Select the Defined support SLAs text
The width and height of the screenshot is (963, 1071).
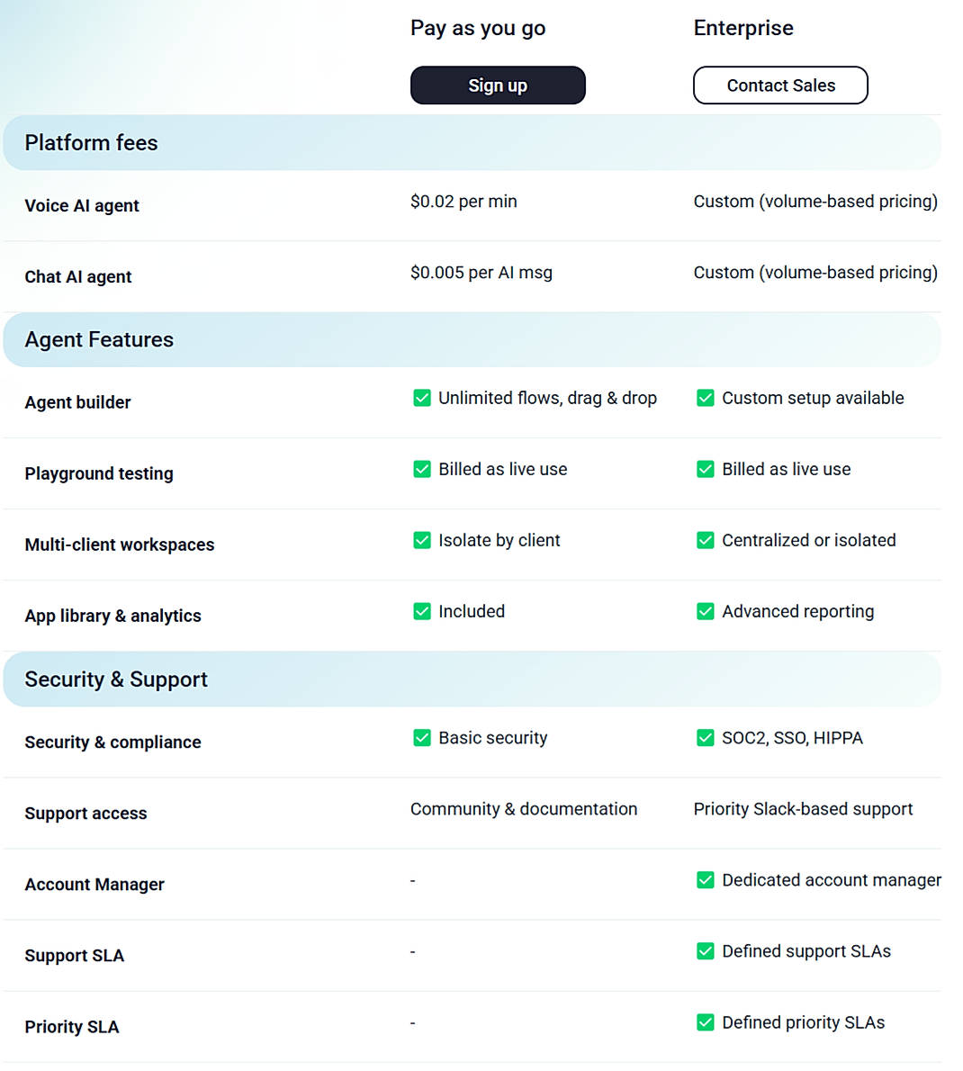806,950
